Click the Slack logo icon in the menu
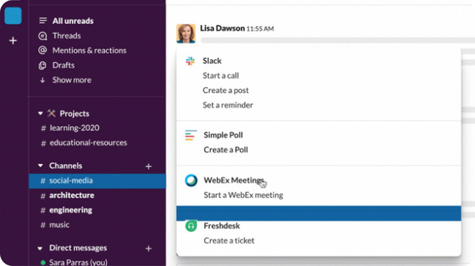The height and width of the screenshot is (266, 475). [x=191, y=61]
